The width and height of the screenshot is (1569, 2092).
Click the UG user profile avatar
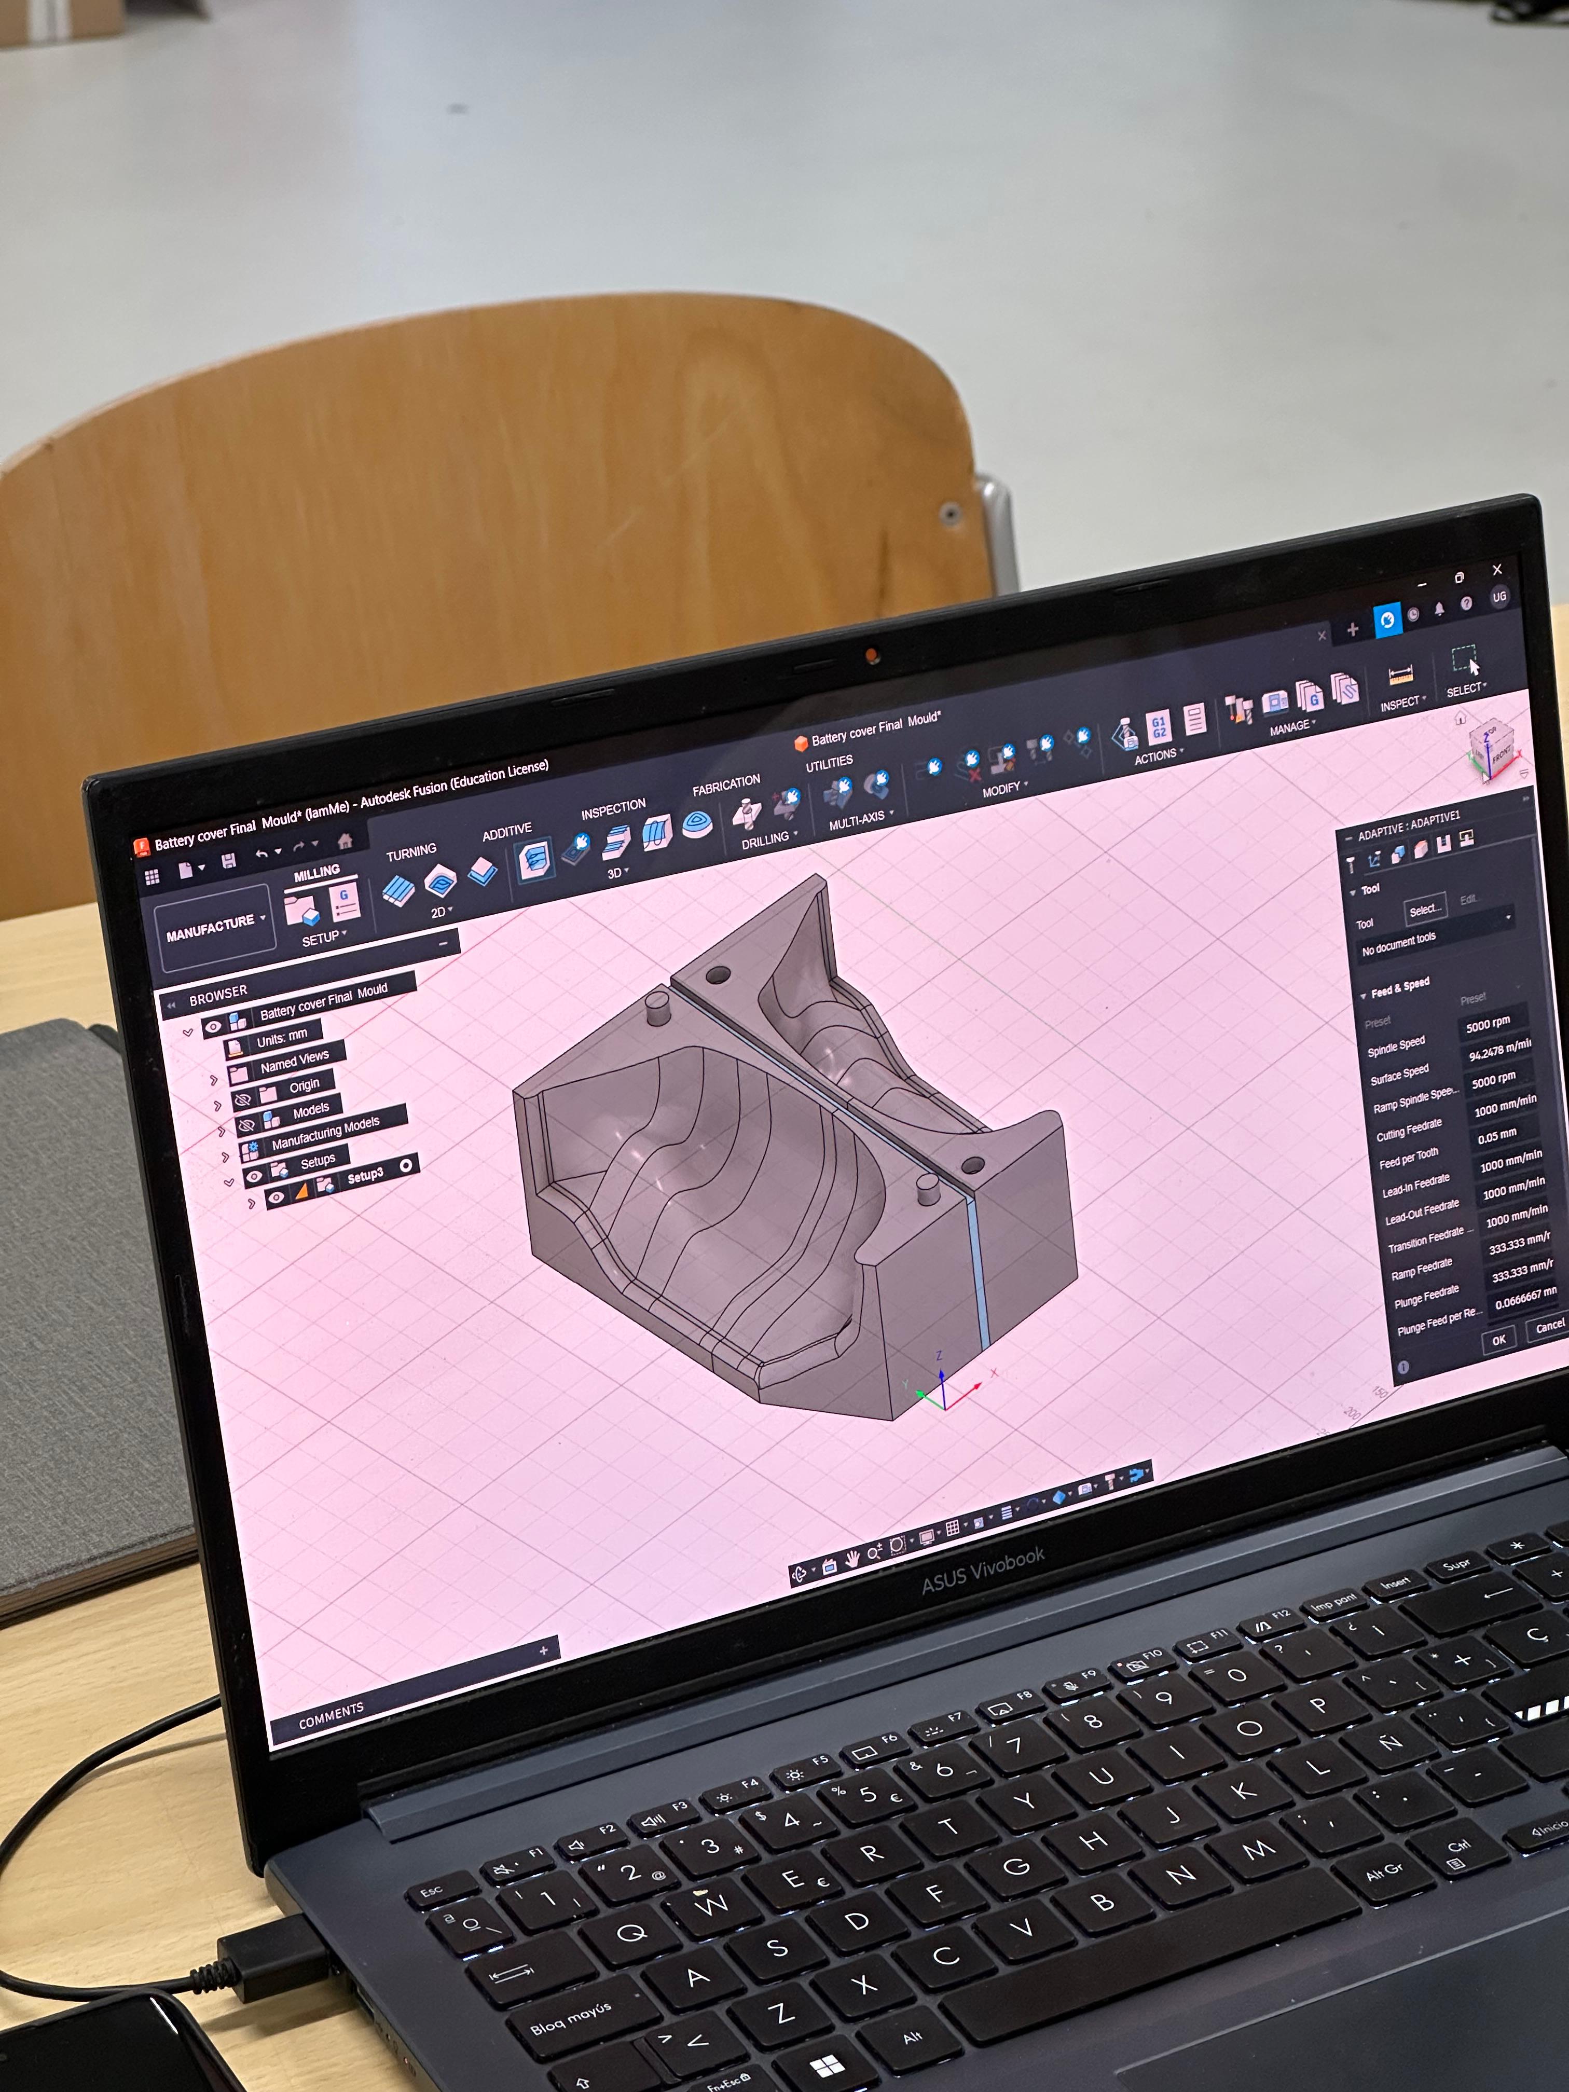click(1499, 597)
